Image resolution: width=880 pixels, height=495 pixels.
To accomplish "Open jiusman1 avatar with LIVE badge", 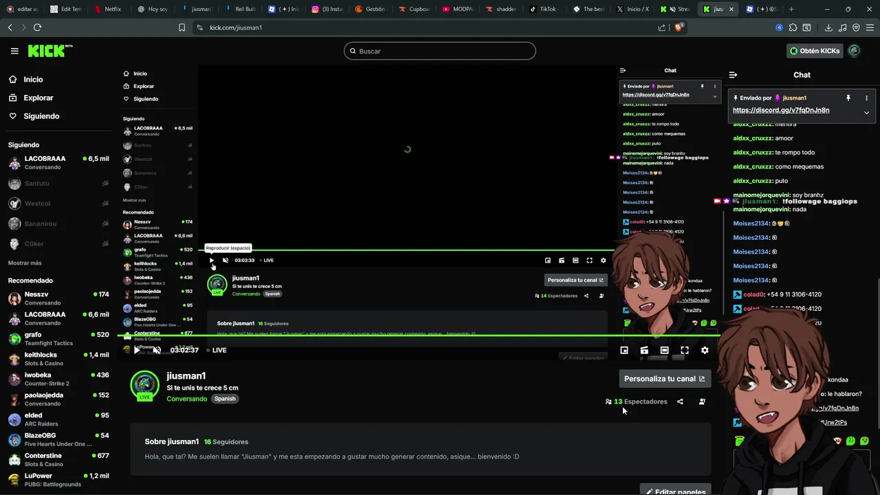I will 145,386.
